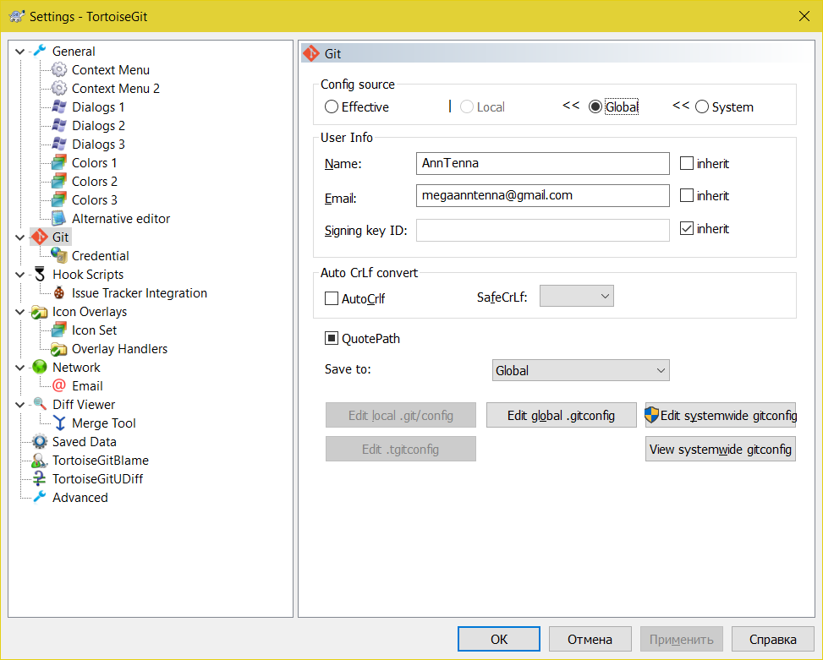Click the Saved Data gear icon
Screen dimensions: 823x660
(39, 442)
